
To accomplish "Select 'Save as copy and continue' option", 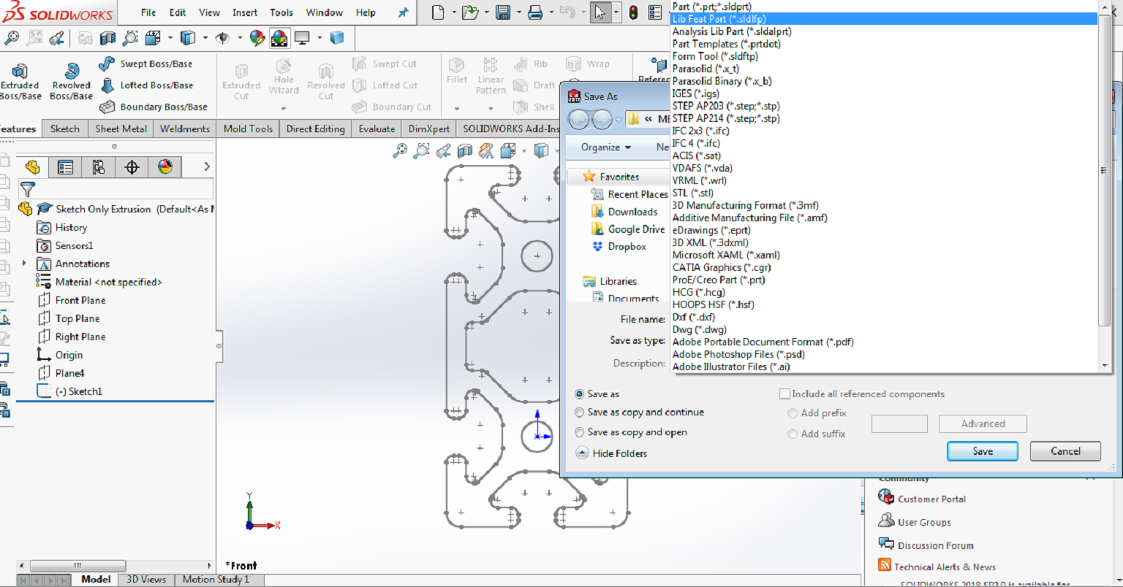I will tap(580, 413).
